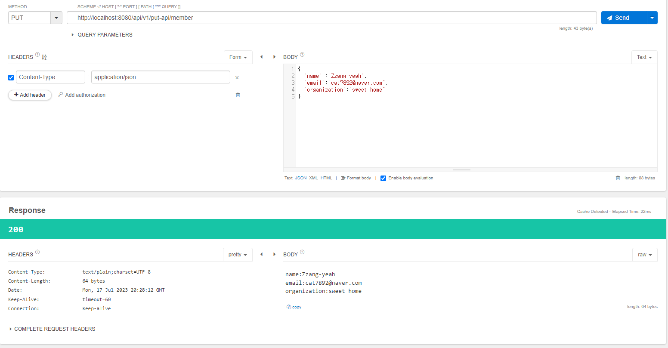Select the Date header value

124,290
